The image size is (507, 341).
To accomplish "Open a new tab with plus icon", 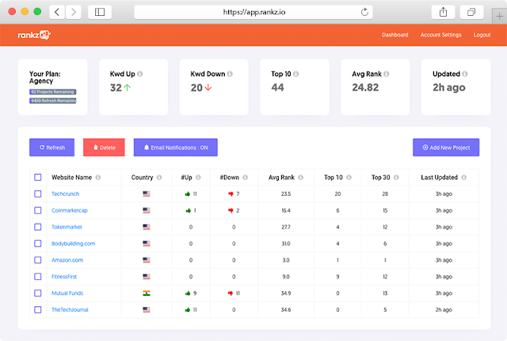I will [499, 16].
